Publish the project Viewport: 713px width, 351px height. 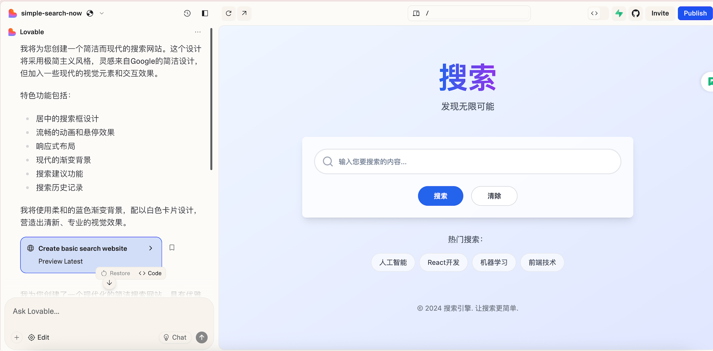[695, 13]
